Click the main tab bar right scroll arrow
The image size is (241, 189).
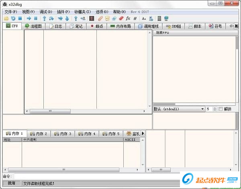[237, 26]
